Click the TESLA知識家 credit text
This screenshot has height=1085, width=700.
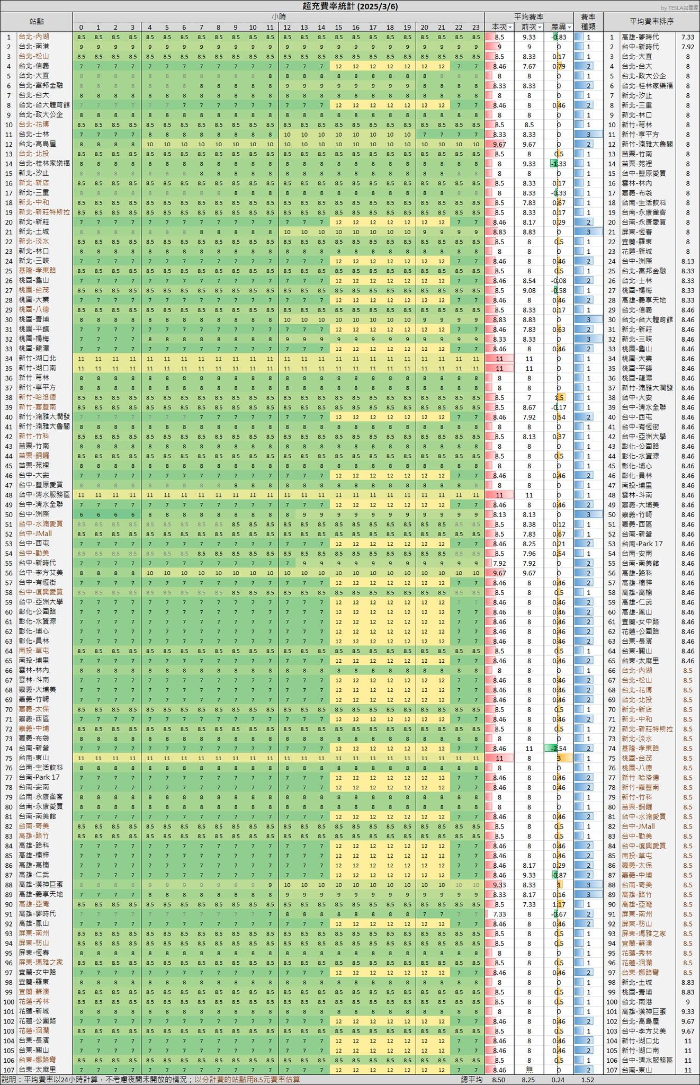[679, 7]
